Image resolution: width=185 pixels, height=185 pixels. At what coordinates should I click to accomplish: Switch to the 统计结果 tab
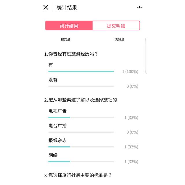coord(69,26)
